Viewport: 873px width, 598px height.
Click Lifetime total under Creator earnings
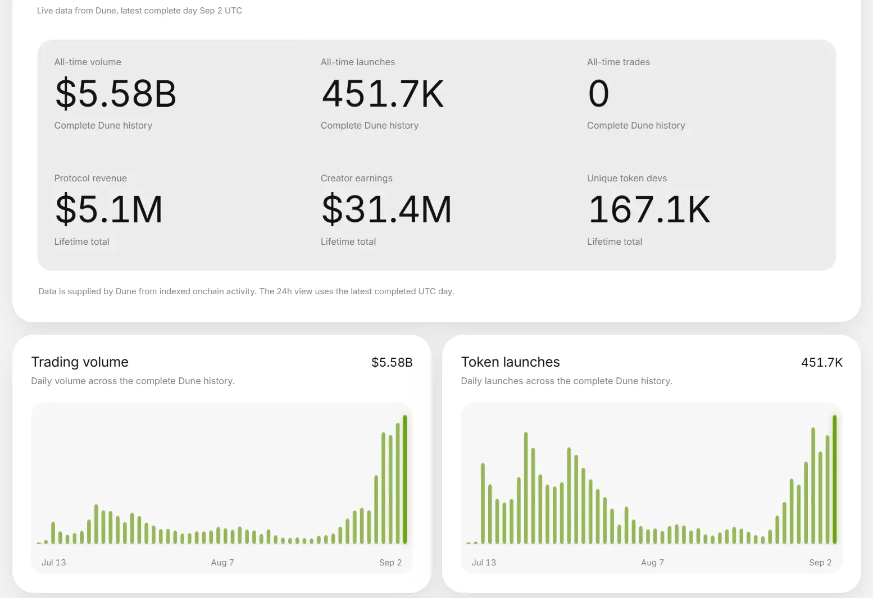coord(348,242)
